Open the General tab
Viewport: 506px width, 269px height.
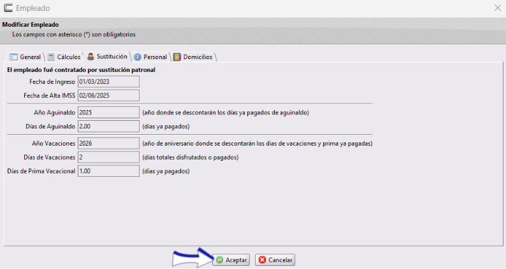25,57
